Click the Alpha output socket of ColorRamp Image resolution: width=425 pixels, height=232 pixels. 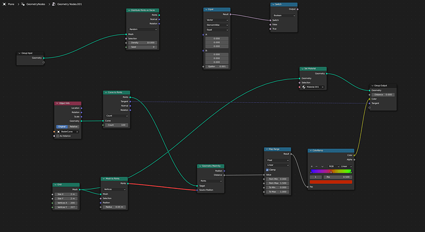354,160
